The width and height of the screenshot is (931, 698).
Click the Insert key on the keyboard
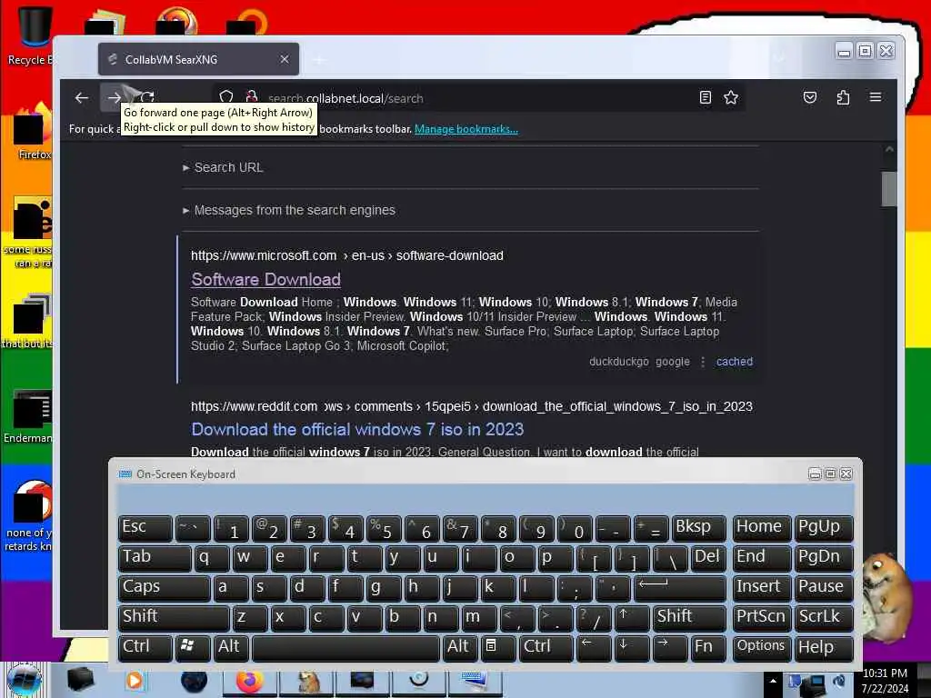(762, 588)
